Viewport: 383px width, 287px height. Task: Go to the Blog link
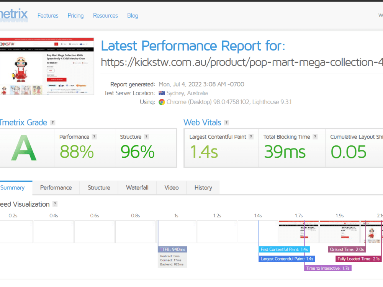tap(133, 16)
